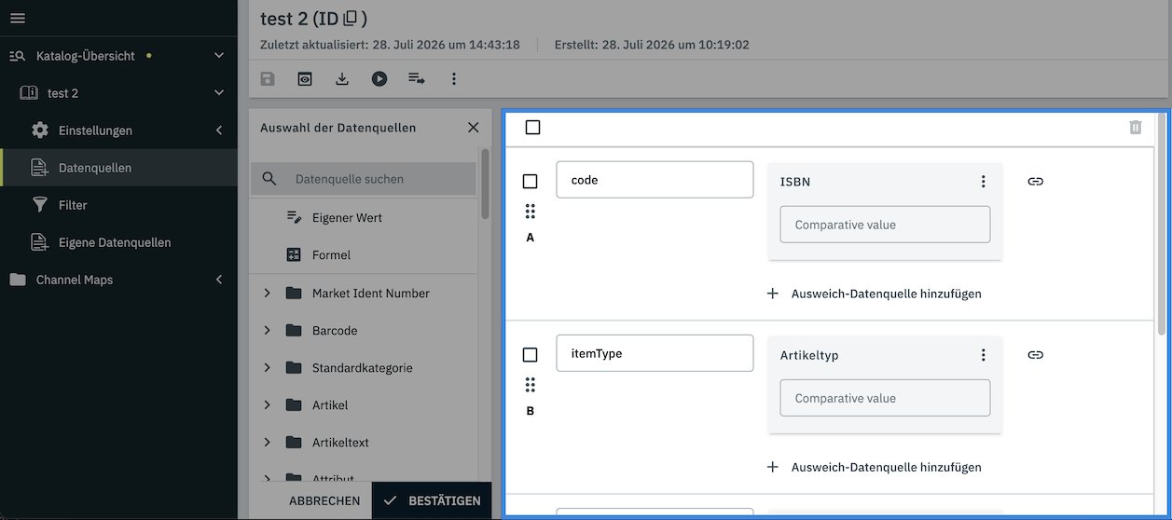The image size is (1172, 520).
Task: Check the itemType row checkbox
Action: click(x=530, y=355)
